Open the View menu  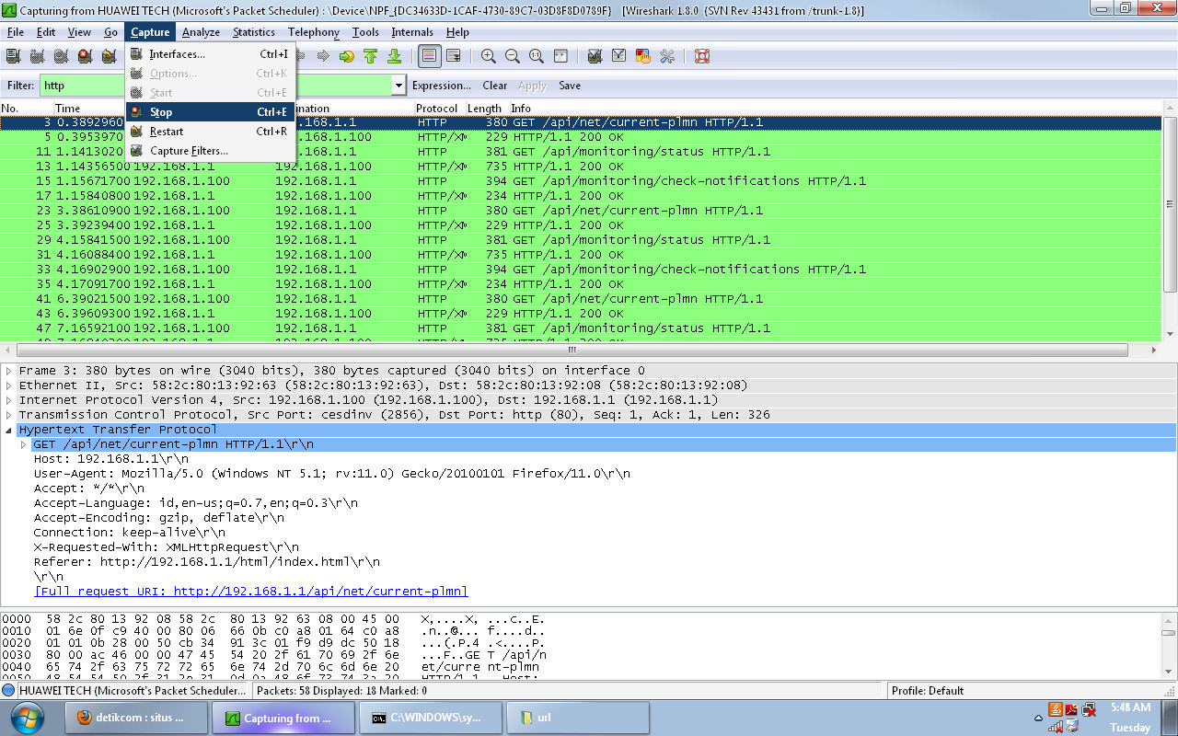click(x=79, y=32)
